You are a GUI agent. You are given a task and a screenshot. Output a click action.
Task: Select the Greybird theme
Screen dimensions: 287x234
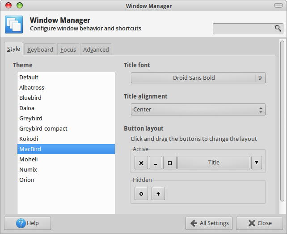(66, 118)
